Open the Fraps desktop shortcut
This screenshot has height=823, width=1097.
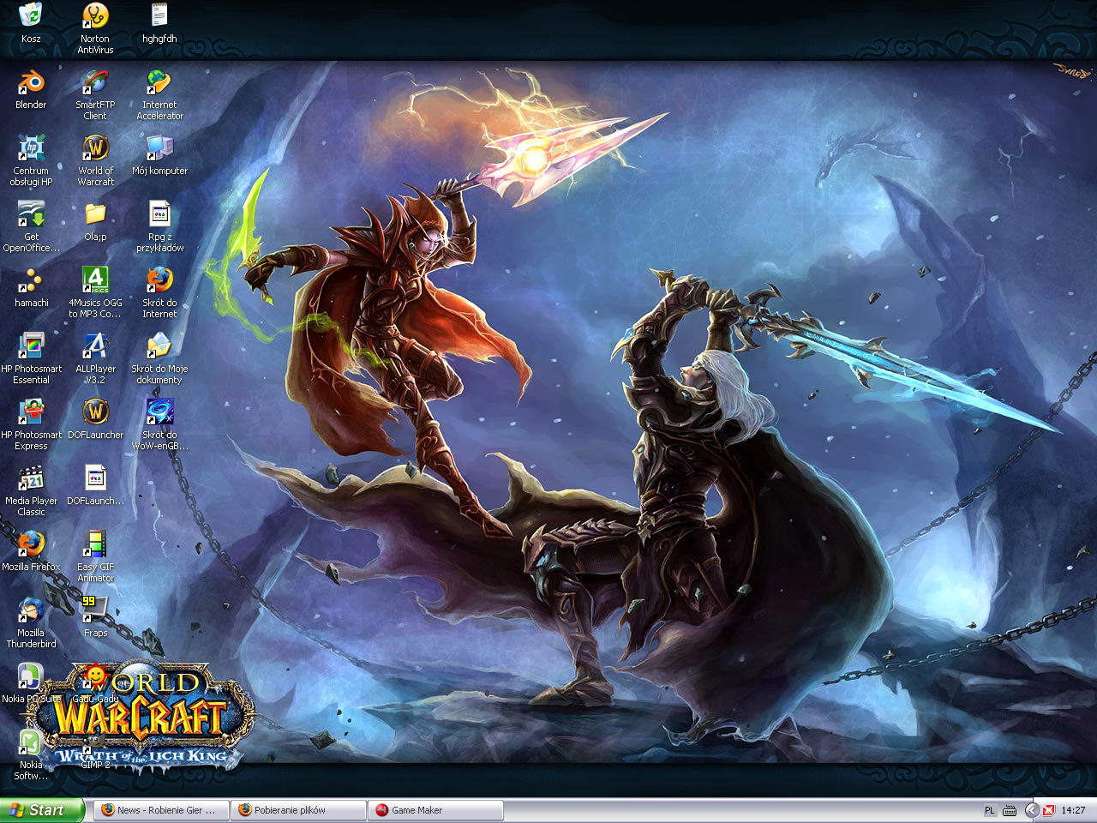point(95,610)
